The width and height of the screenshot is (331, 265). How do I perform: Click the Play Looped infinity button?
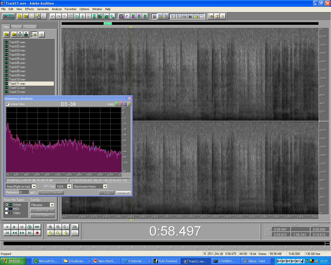point(37,227)
